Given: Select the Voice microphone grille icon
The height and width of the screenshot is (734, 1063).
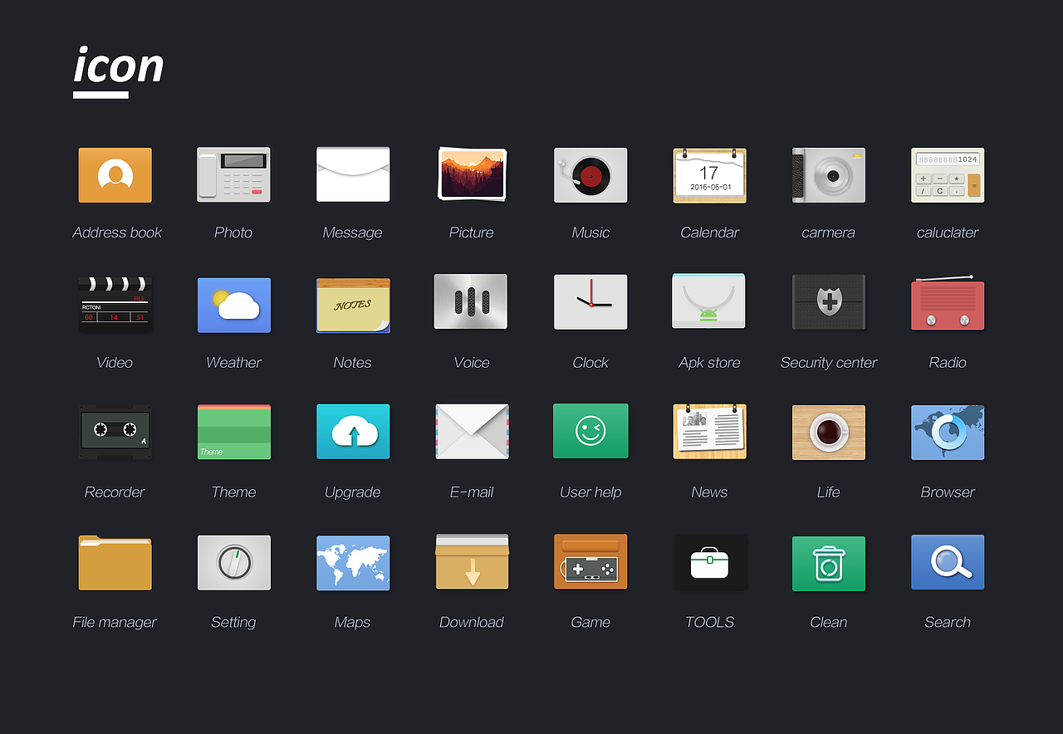Looking at the screenshot, I should click(471, 301).
